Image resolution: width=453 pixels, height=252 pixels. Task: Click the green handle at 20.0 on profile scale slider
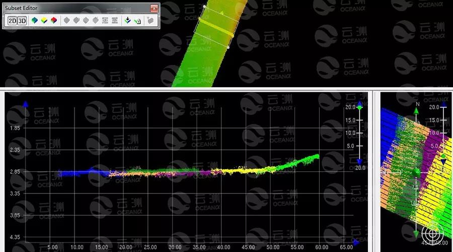coord(359,108)
